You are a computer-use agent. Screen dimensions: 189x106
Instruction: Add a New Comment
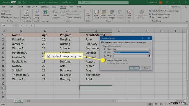coord(55,14)
